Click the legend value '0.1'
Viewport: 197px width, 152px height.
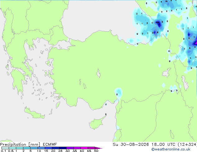tap(3, 151)
